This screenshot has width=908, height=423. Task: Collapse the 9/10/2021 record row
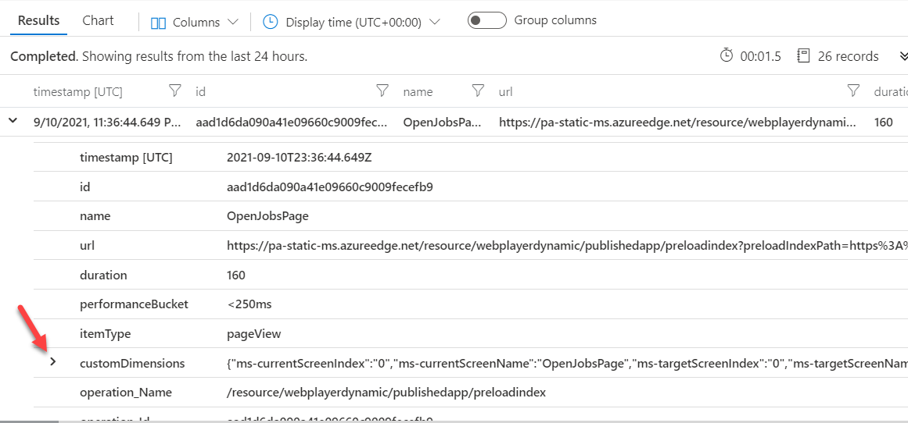pyautogui.click(x=13, y=121)
